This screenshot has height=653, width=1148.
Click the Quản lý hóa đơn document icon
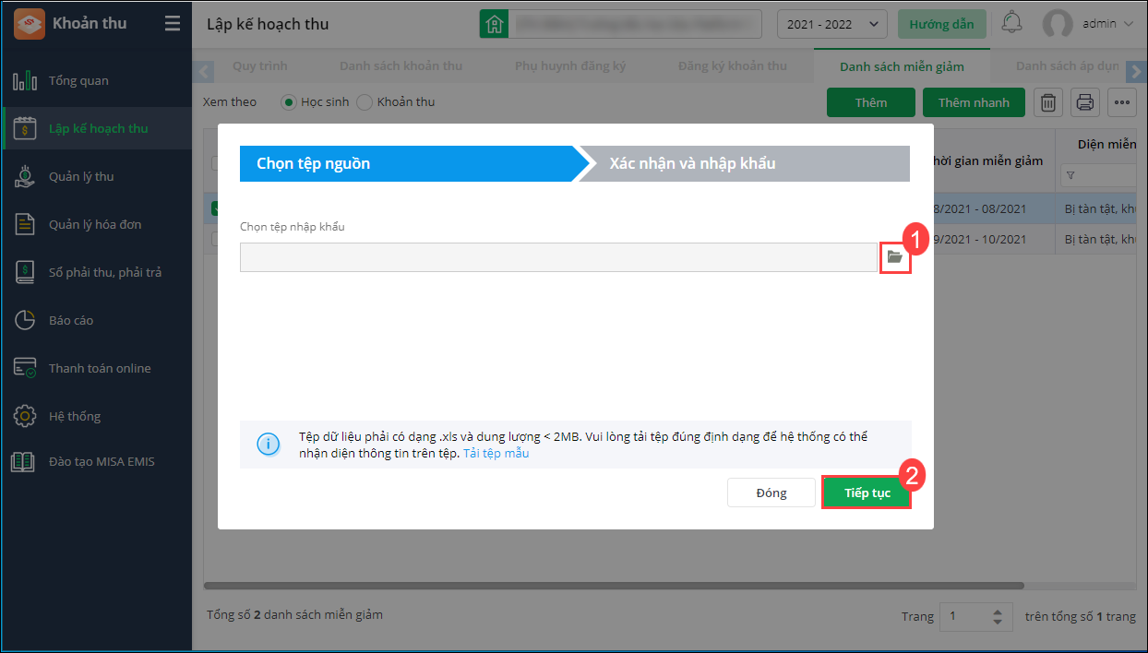click(x=24, y=225)
